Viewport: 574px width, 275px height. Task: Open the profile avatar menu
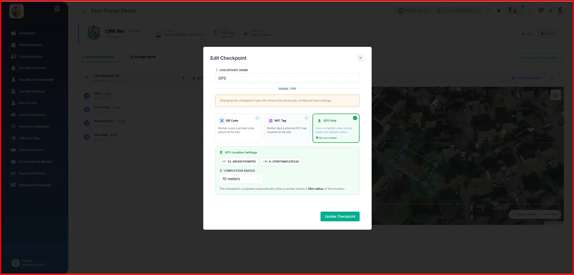(560, 11)
